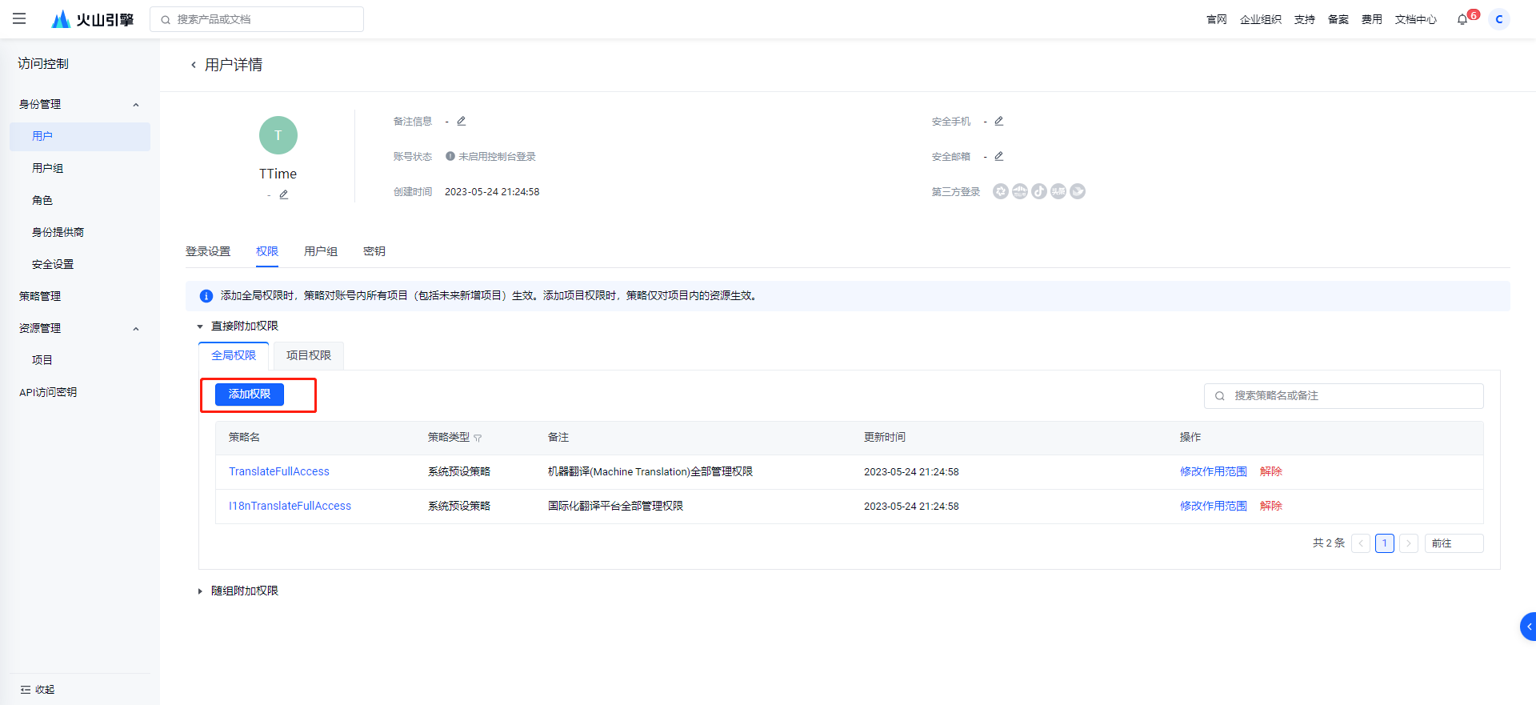1536x705 pixels.
Task: Switch to the 登录设置 tab
Action: [208, 251]
